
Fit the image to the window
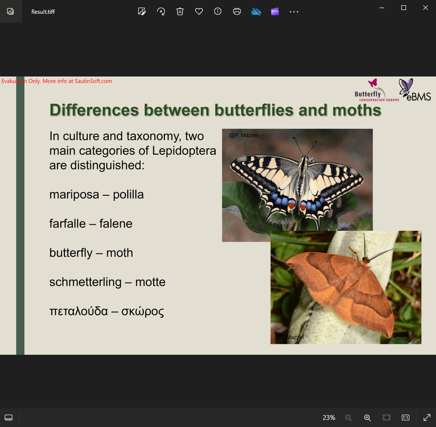coord(387,418)
